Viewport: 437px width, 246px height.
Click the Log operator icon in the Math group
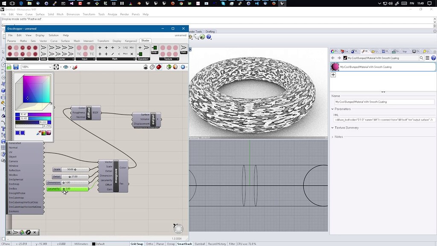click(125, 47)
